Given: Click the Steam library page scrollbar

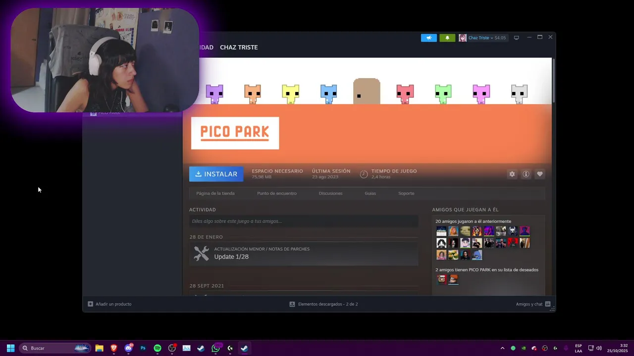Looking at the screenshot, I should [x=553, y=80].
